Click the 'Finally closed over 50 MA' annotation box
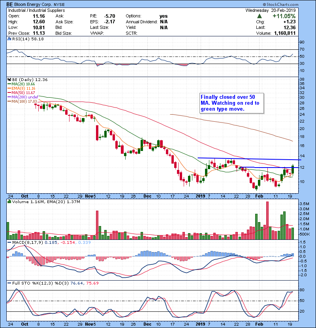 (x=231, y=103)
